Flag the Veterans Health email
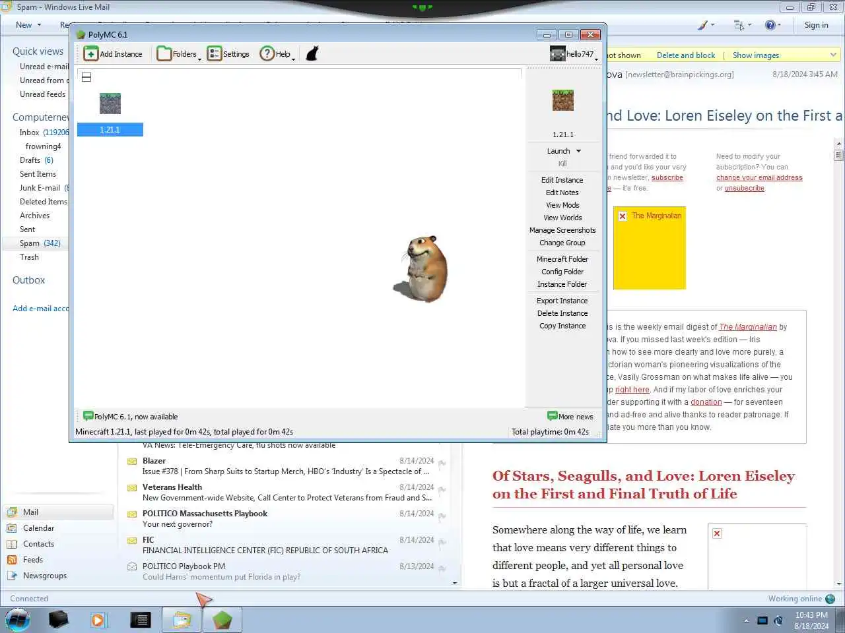The image size is (845, 633). click(442, 491)
